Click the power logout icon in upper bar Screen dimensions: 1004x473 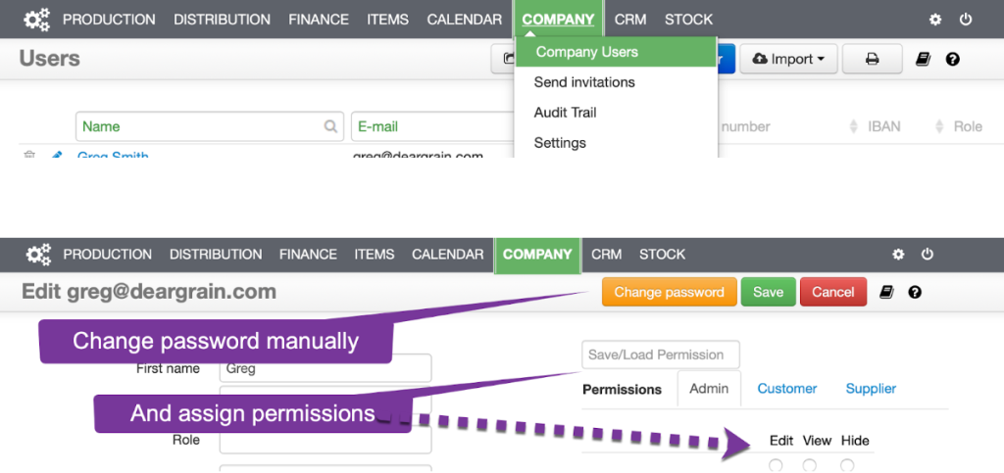point(966,20)
